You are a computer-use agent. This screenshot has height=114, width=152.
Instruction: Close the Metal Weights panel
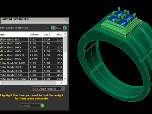pos(66,20)
